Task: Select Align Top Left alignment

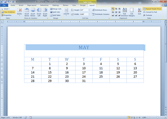Action: 113,9
